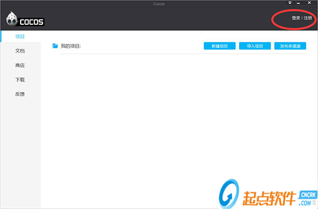
Task: Minimize the Cocos window
Action: (298, 3)
